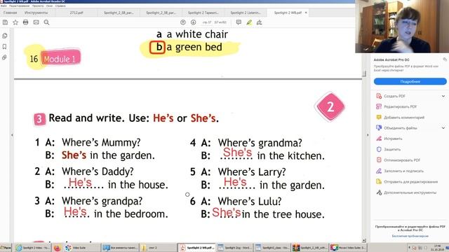
Task: Select the Заполнить и подписать label
Action: 403,171
